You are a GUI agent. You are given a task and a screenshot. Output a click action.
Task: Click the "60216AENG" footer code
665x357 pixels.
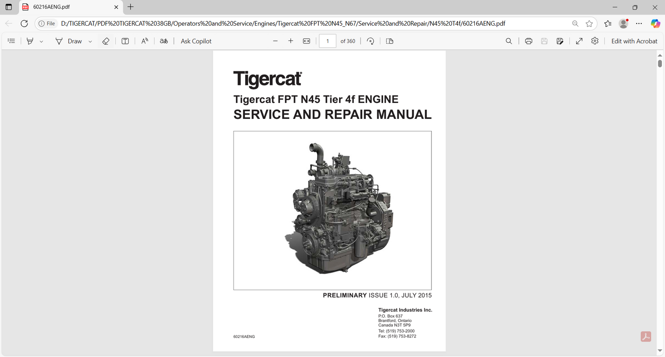tap(244, 337)
